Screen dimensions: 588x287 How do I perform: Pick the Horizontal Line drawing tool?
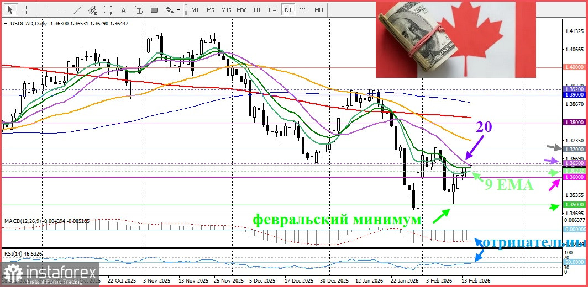point(62,10)
